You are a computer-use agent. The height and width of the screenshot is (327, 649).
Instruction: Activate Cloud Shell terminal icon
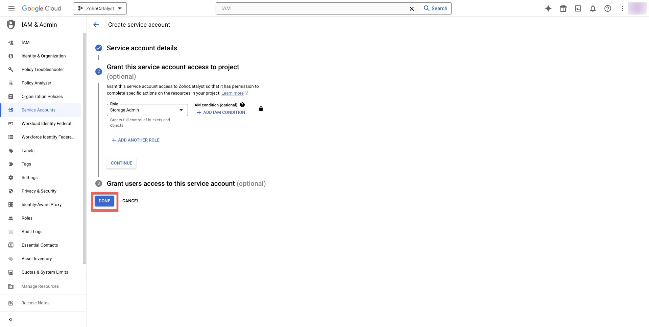pos(578,8)
